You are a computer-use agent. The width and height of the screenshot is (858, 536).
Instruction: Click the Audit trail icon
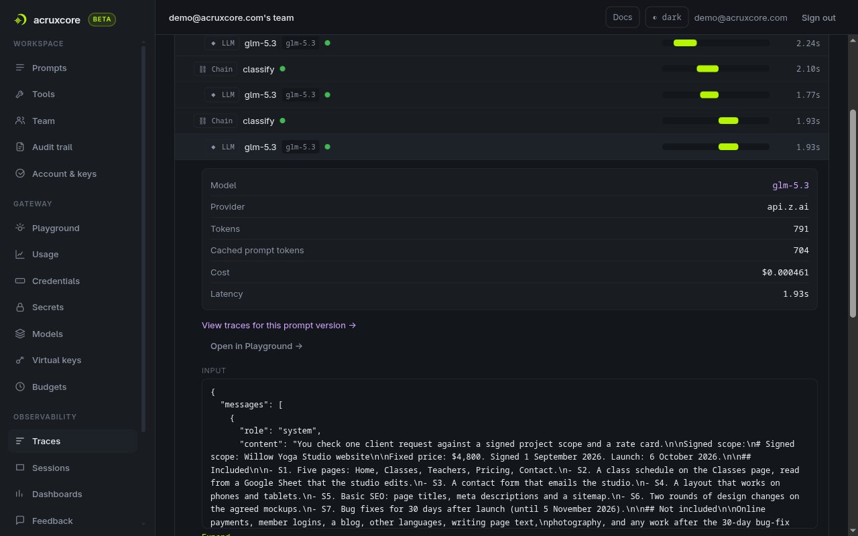pyautogui.click(x=20, y=147)
